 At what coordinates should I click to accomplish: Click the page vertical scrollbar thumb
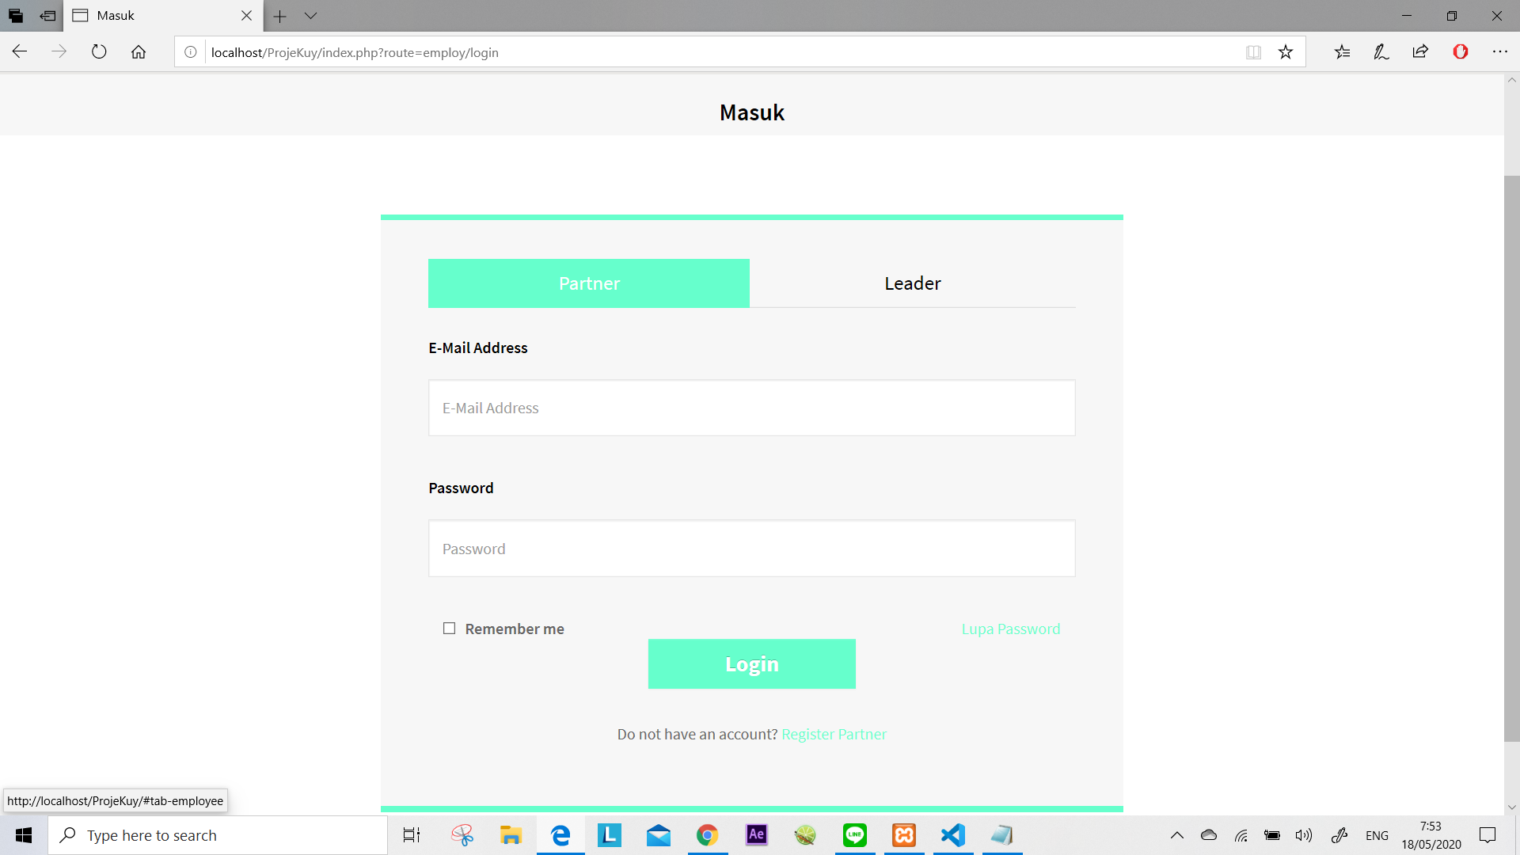(x=1512, y=458)
